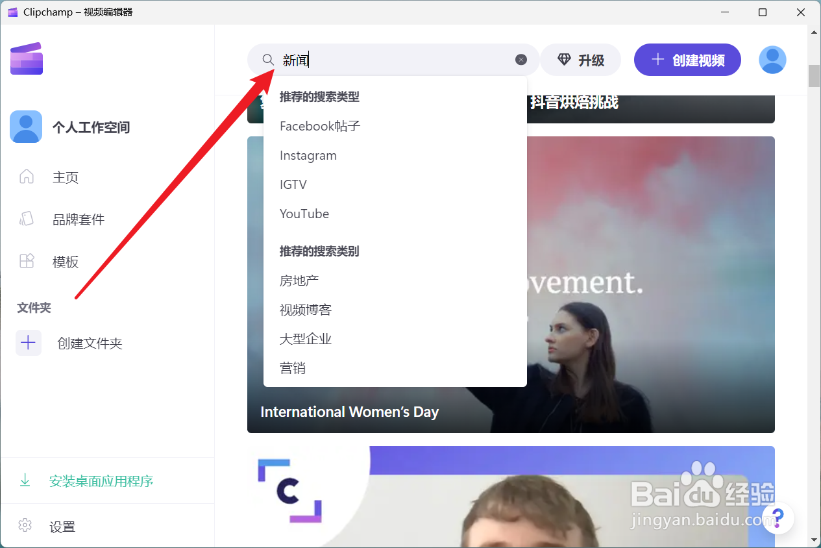This screenshot has height=548, width=821.
Task: Click the download icon for desktop app
Action: 25,480
